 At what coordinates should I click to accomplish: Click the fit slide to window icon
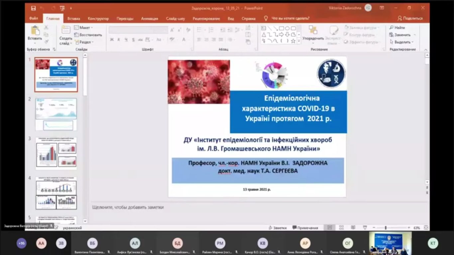tap(426, 228)
